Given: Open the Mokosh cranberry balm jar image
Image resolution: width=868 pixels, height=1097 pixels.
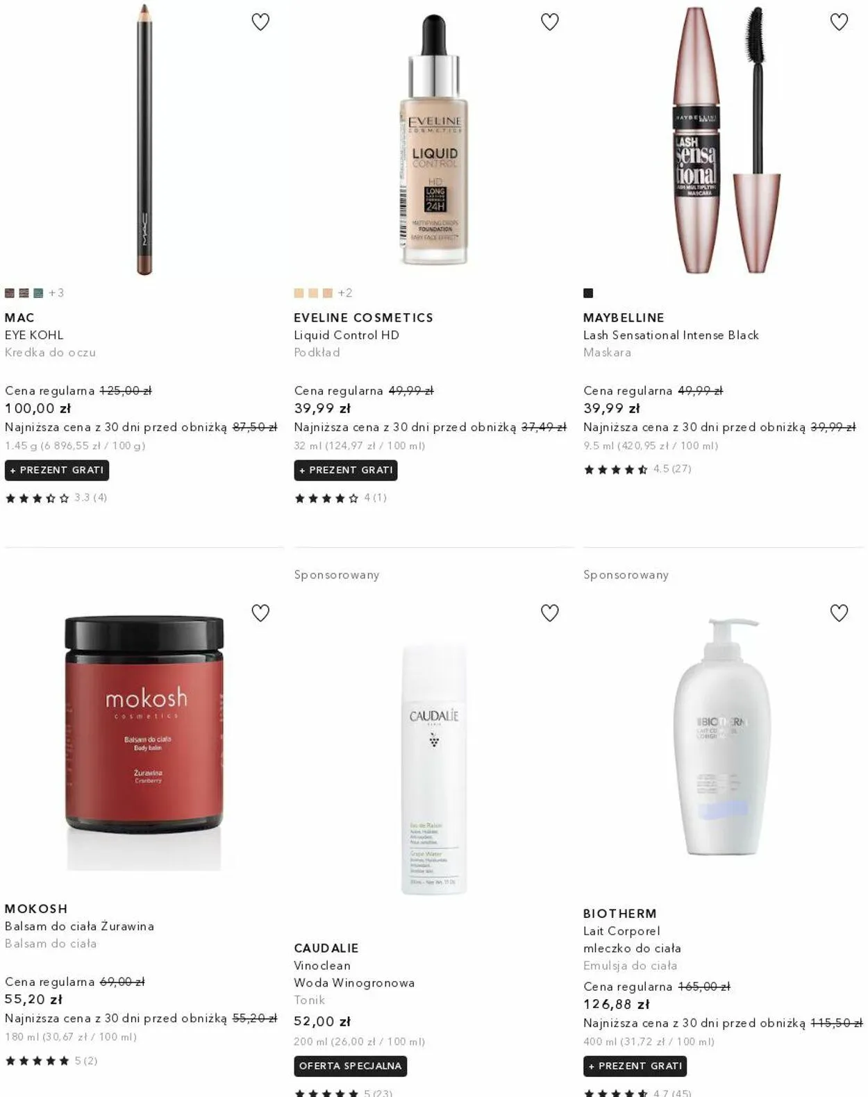Looking at the screenshot, I should (144, 742).
